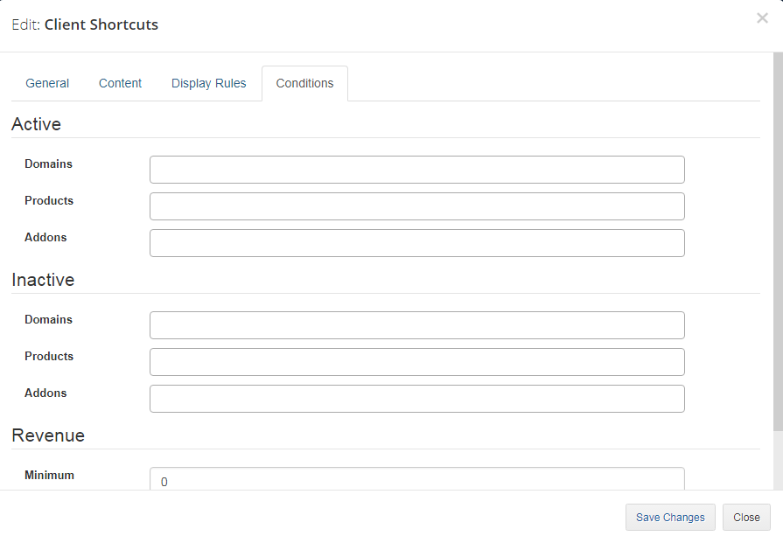Focus the Inactive Products input field

pyautogui.click(x=417, y=362)
